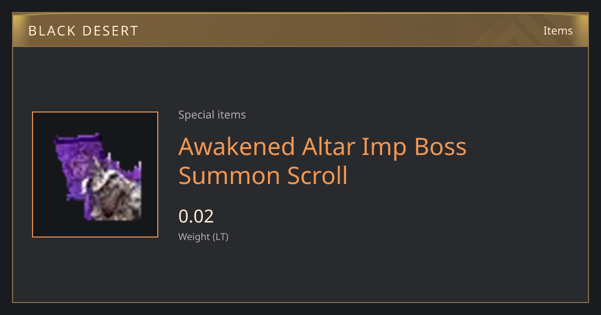The height and width of the screenshot is (315, 601).
Task: Select the Items label in the header
Action: [558, 30]
